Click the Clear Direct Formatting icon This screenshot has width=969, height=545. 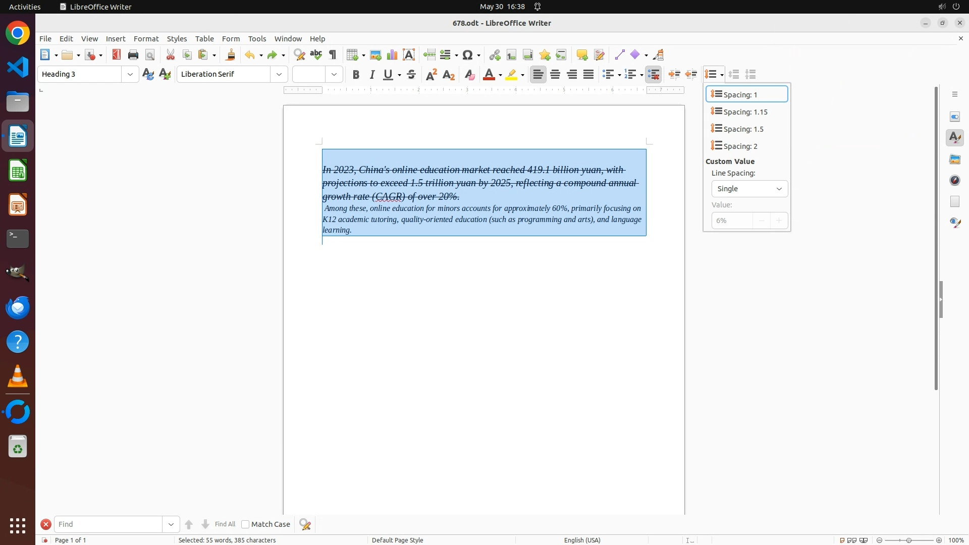[x=469, y=75]
